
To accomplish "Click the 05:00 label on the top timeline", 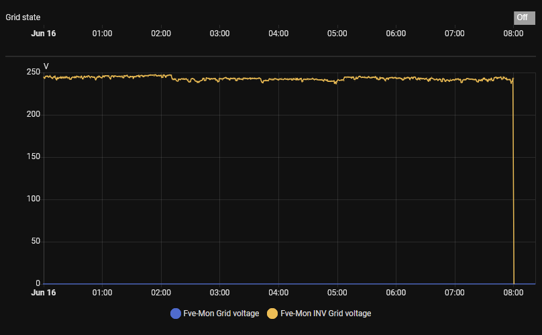I will click(x=337, y=33).
